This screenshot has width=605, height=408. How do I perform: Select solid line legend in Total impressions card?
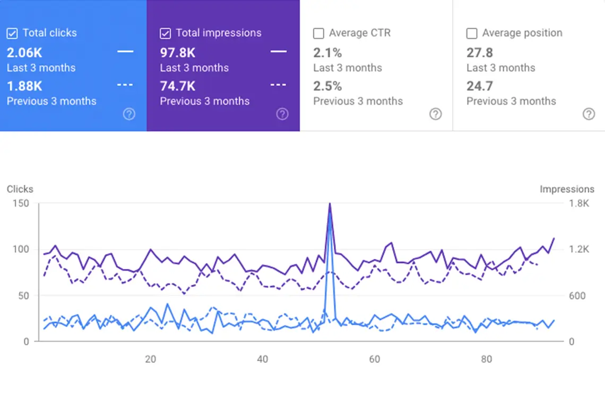(278, 52)
